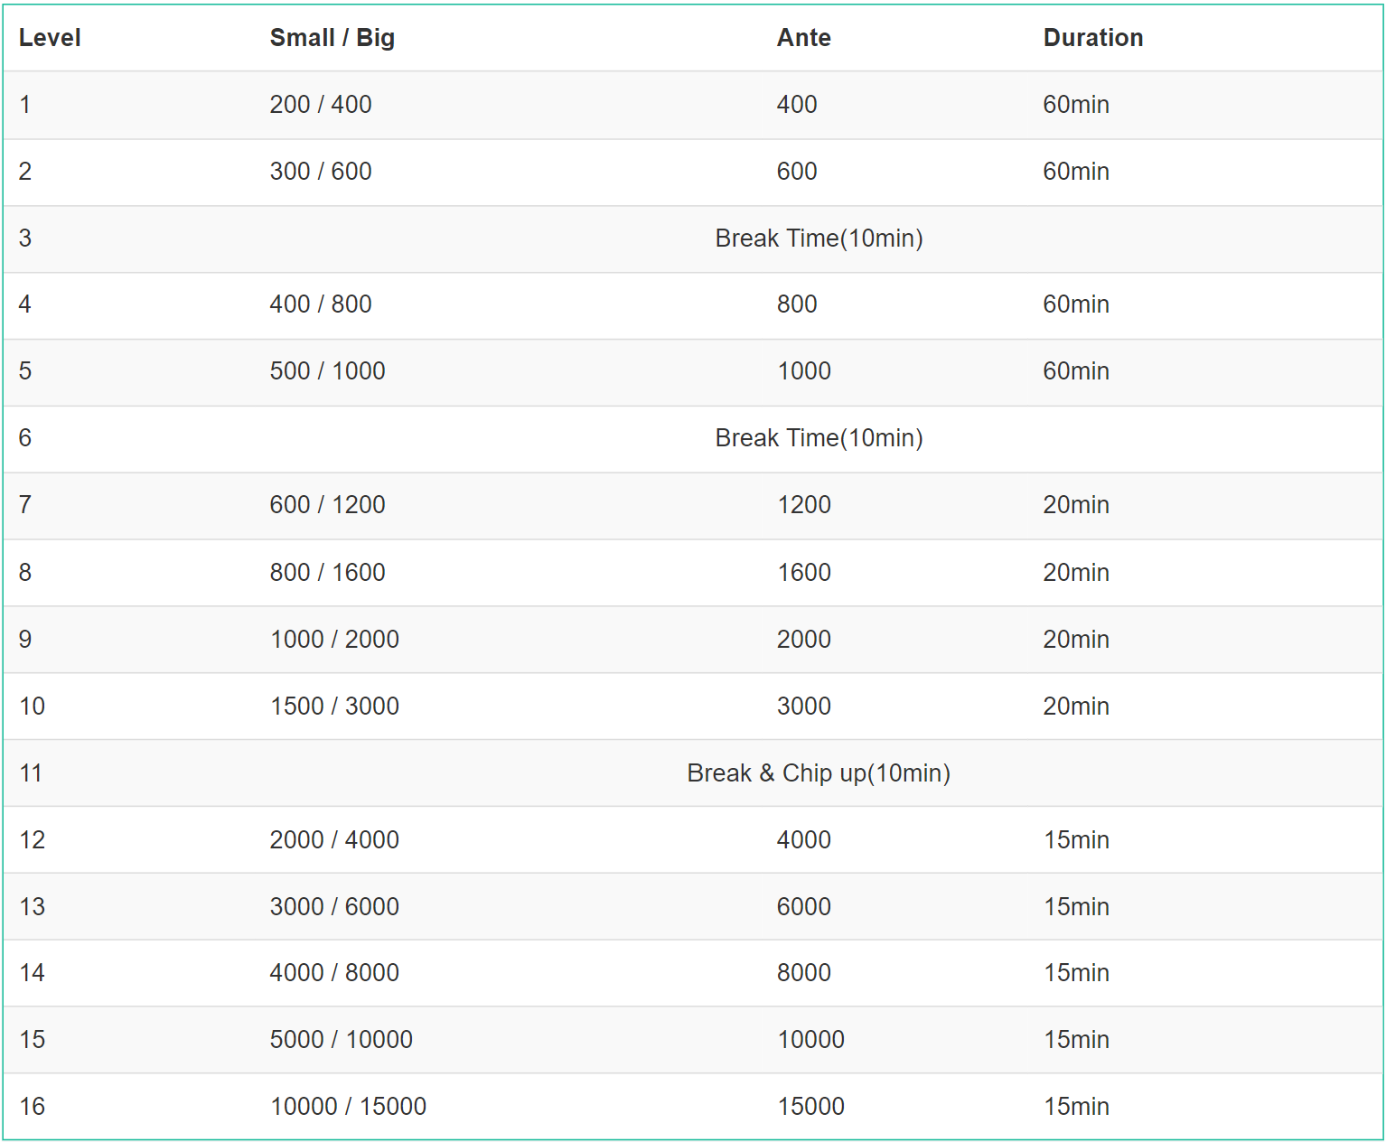
Task: Click the 60min duration for level 5
Action: click(x=1076, y=371)
